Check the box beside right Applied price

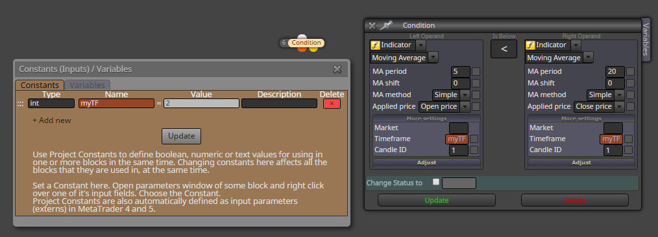point(630,106)
